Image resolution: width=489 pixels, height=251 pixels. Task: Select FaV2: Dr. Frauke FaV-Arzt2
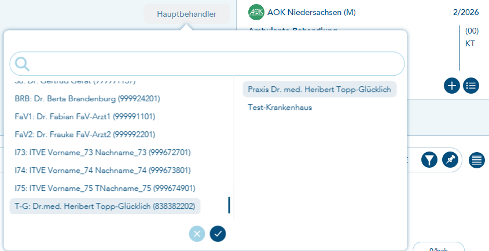85,134
